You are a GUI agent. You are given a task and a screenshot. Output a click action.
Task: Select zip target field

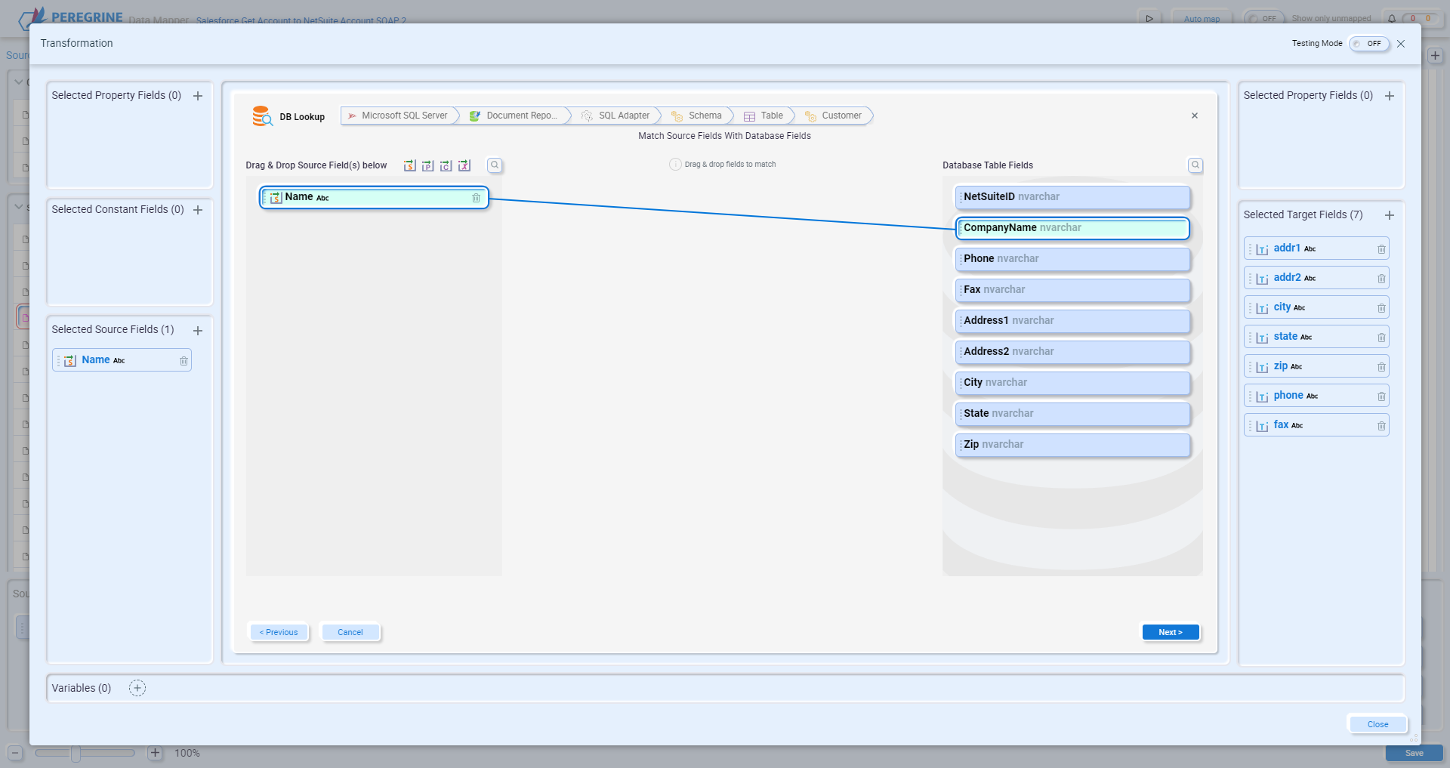click(1316, 366)
